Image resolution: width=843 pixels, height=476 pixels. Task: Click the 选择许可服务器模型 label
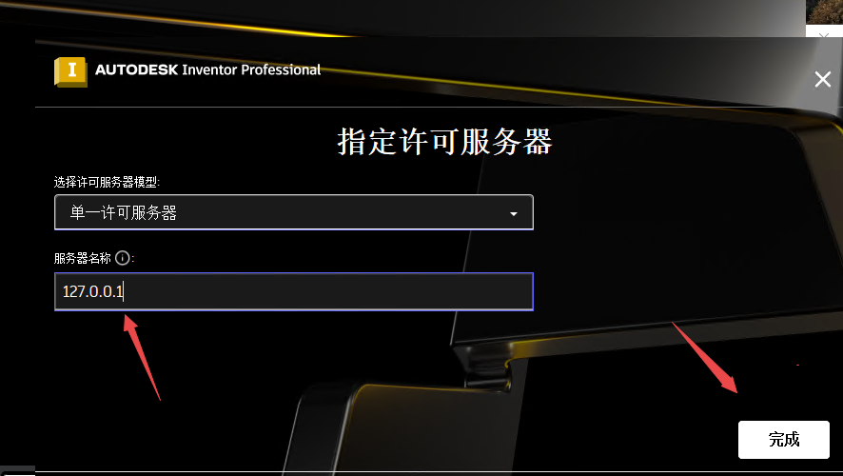click(107, 183)
